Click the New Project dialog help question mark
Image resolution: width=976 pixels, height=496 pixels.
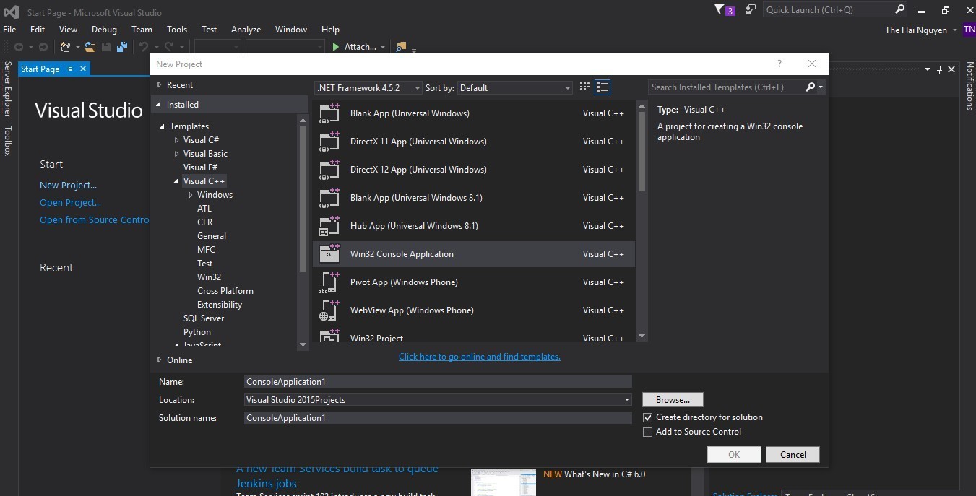(x=779, y=64)
